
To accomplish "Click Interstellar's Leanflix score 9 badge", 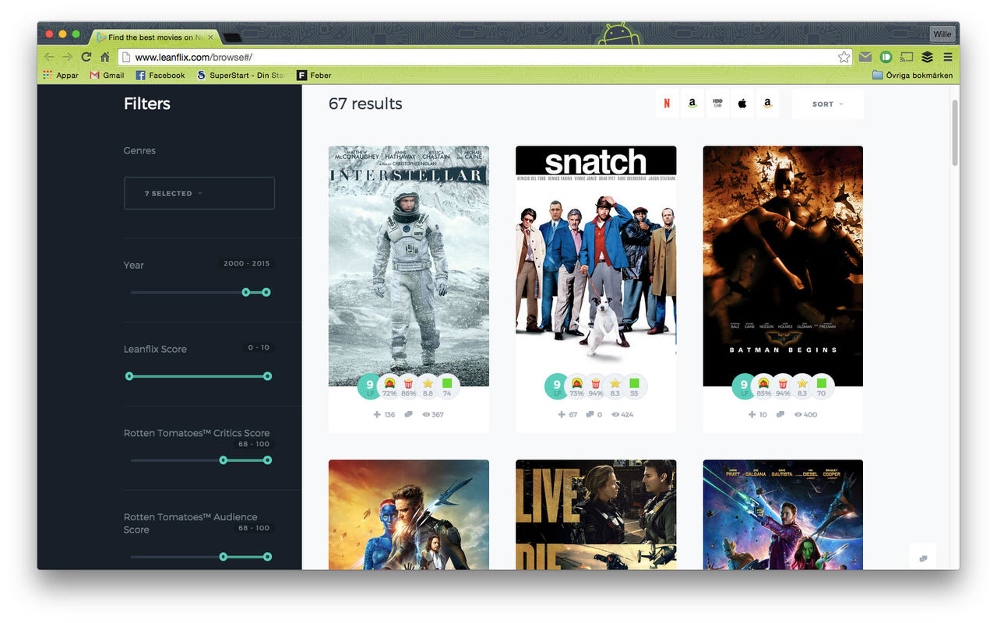I will [370, 386].
